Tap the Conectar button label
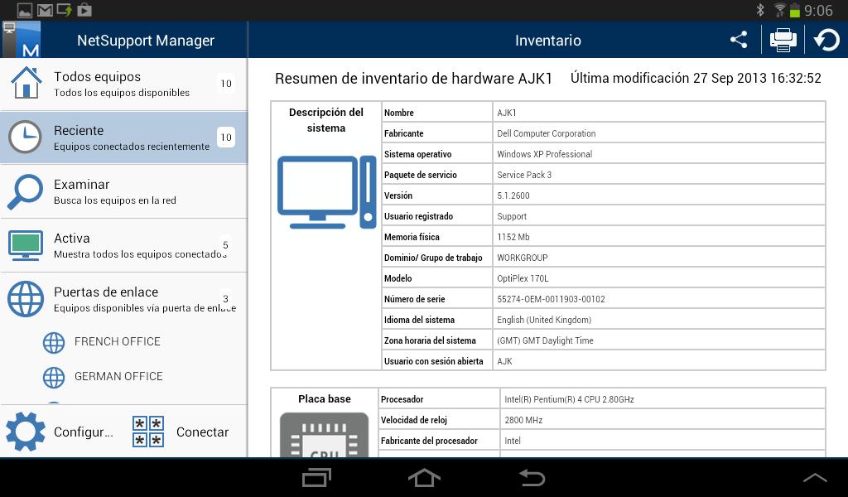The height and width of the screenshot is (497, 848). tap(202, 432)
